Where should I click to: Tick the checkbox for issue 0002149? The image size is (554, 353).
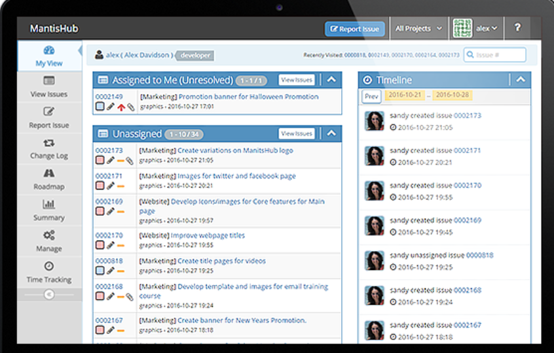point(100,107)
